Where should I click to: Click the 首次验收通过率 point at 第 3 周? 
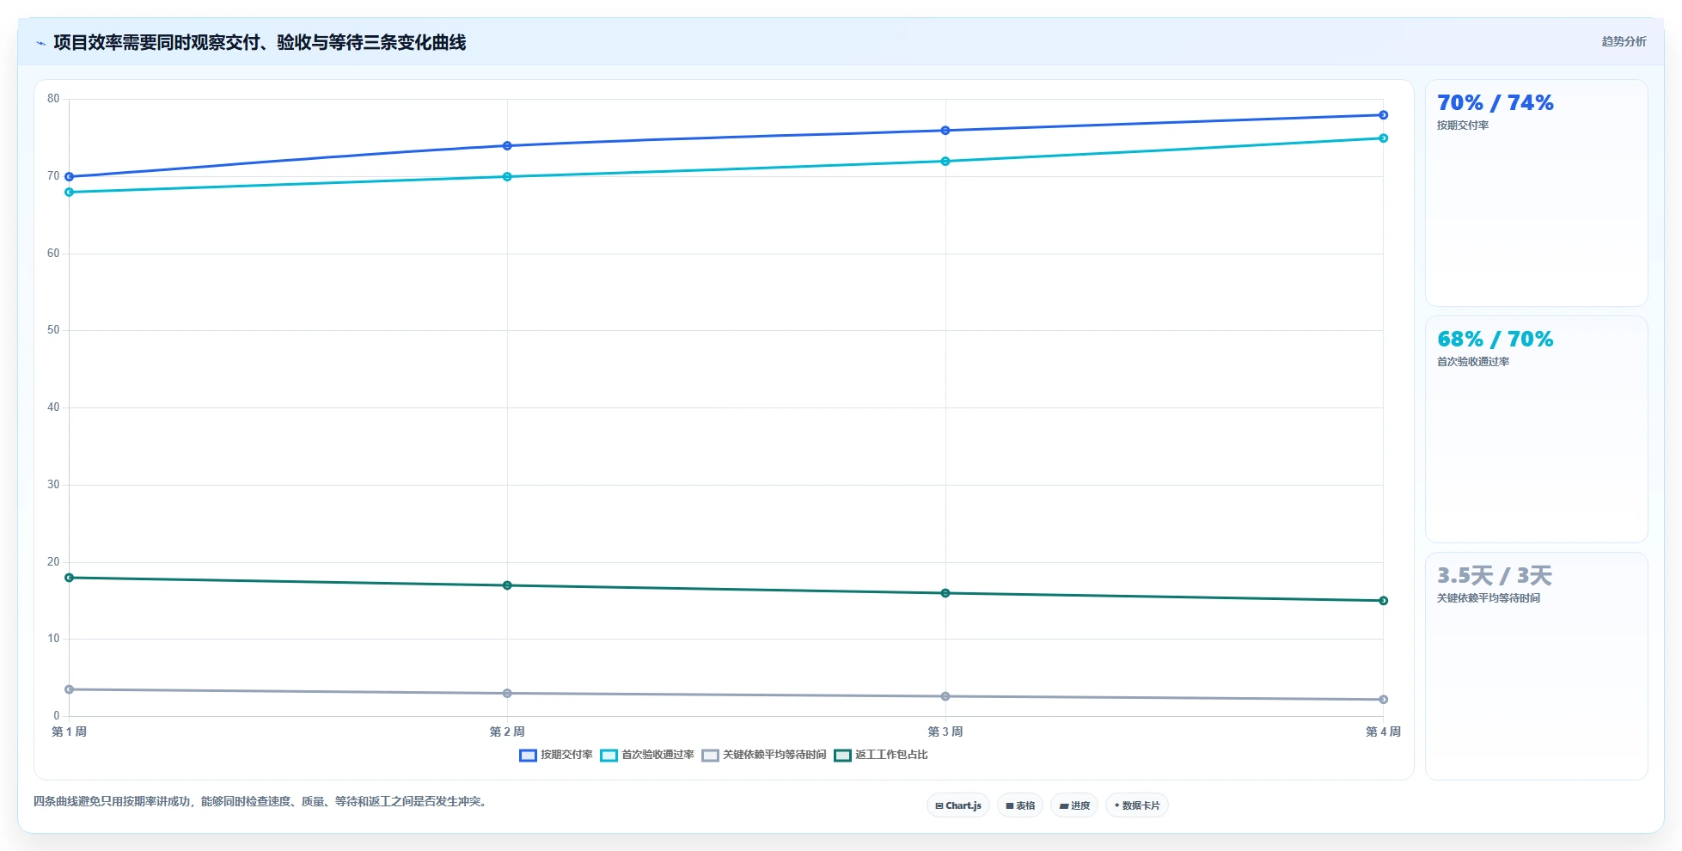(x=945, y=162)
